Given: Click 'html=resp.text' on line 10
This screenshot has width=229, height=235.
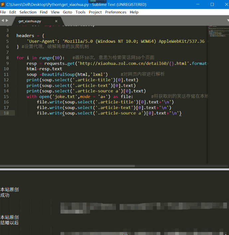Looking at the screenshot, I should coord(44,69).
